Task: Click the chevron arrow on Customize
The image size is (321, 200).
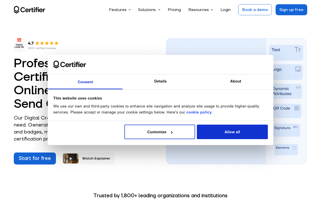Action: [x=172, y=132]
